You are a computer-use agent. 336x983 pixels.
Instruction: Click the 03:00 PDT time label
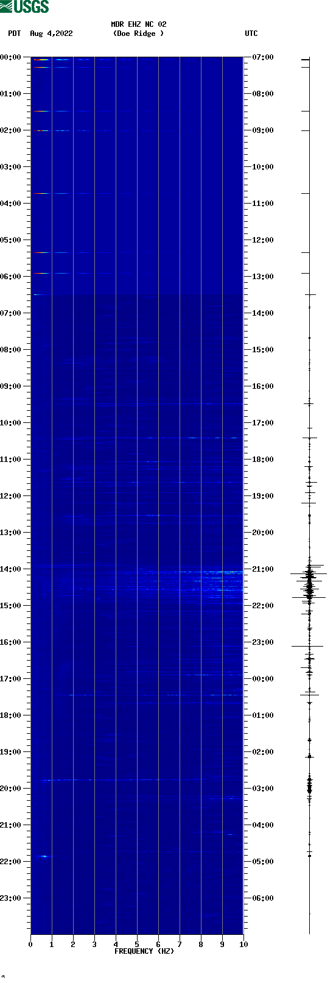pyautogui.click(x=10, y=167)
